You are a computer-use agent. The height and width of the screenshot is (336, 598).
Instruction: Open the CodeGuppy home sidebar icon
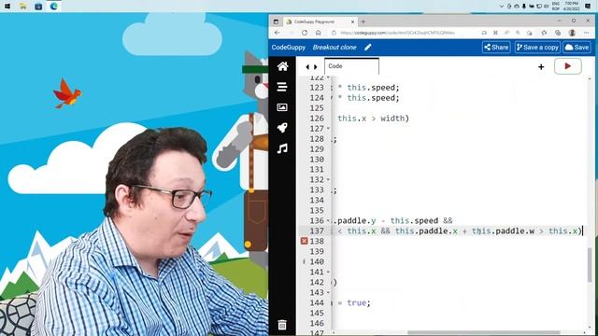pyautogui.click(x=282, y=66)
